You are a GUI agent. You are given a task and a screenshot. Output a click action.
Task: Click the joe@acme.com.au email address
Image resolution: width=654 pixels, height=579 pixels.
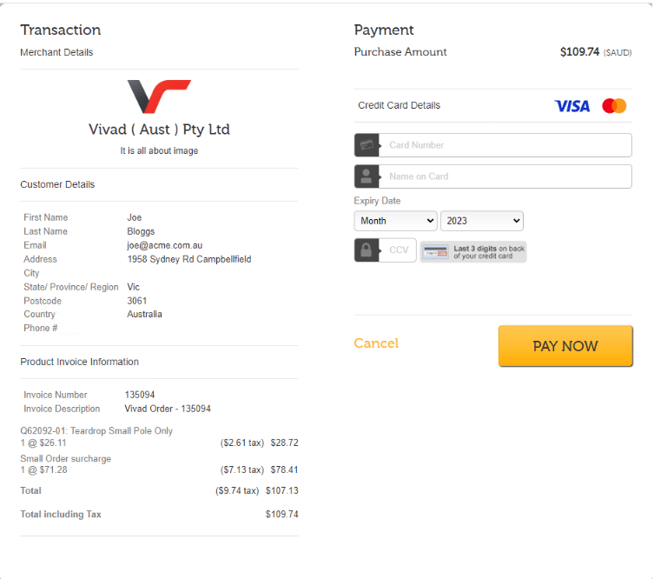coord(164,245)
